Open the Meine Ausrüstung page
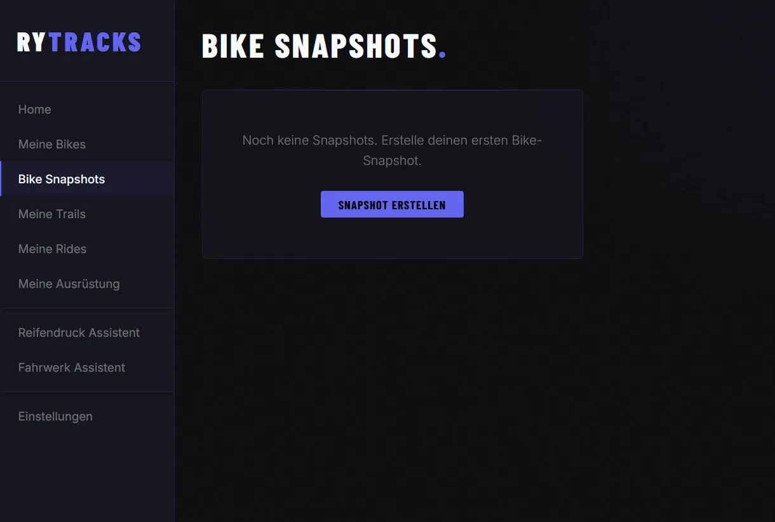This screenshot has width=775, height=522. tap(69, 284)
